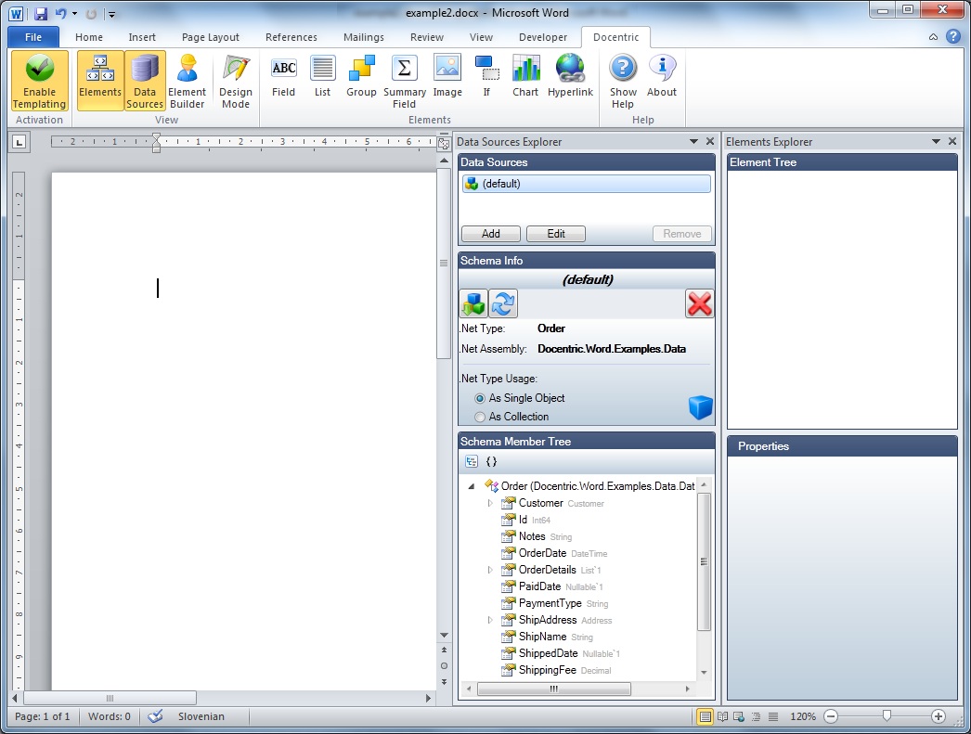This screenshot has width=971, height=734.
Task: Insert a Chart element
Action: 525,77
